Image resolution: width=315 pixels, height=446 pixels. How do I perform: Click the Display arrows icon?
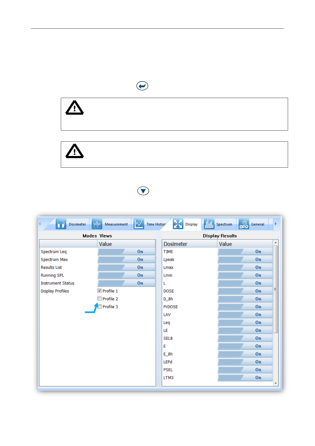coord(178,224)
